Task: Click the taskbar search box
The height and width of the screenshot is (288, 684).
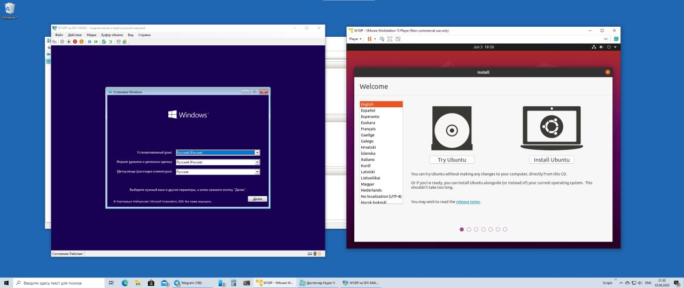Action: pos(58,283)
